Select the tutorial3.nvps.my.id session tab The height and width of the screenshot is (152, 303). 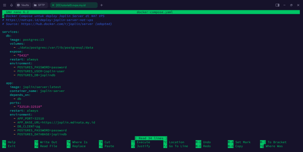(74, 5)
